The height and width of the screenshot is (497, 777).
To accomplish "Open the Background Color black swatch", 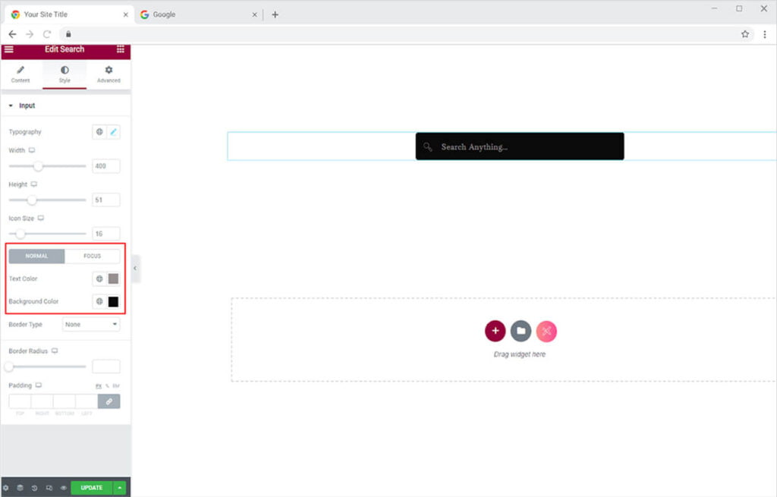I will (114, 302).
